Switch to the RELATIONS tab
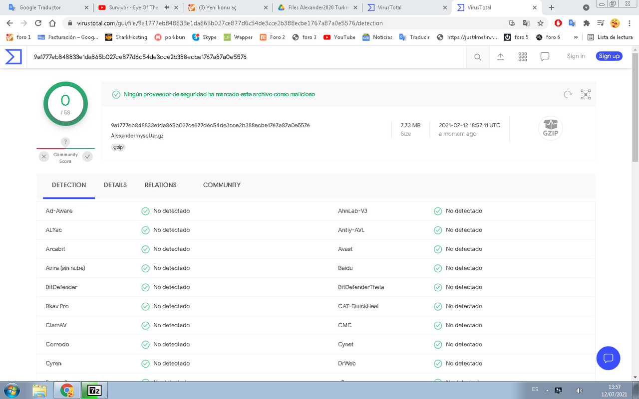 click(x=161, y=185)
